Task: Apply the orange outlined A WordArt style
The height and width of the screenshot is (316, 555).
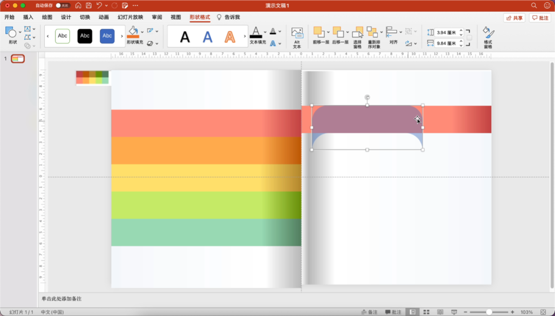Action: click(x=230, y=37)
